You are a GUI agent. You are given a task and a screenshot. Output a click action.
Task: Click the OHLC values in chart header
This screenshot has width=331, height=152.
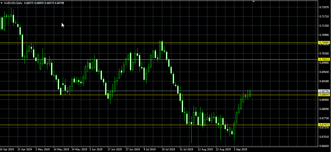point(44,3)
